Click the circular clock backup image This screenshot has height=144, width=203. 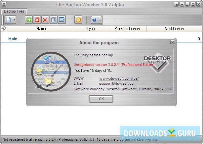point(51,72)
